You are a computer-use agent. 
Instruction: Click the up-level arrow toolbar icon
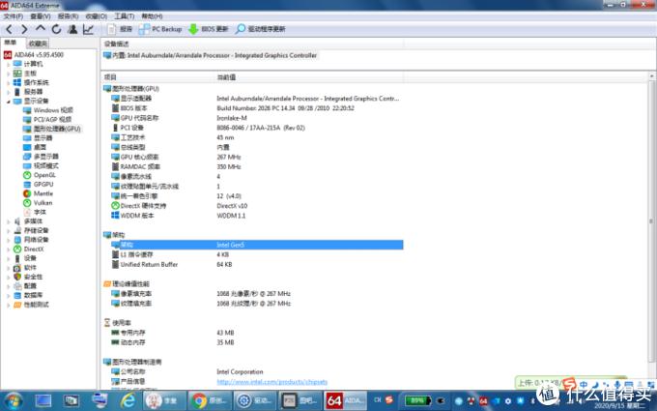(41, 29)
